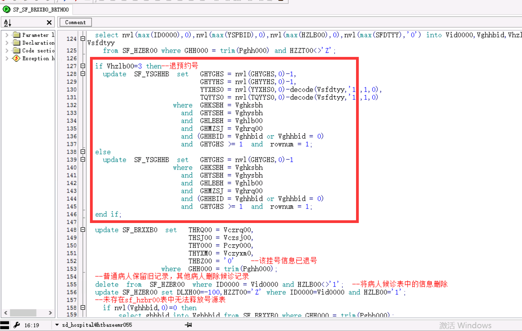Click the comment '--该挂号信息已退号'
The height and width of the screenshot is (331, 522).
tap(284, 261)
